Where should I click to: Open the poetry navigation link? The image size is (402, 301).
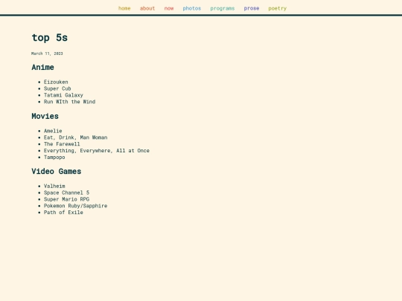tap(278, 8)
